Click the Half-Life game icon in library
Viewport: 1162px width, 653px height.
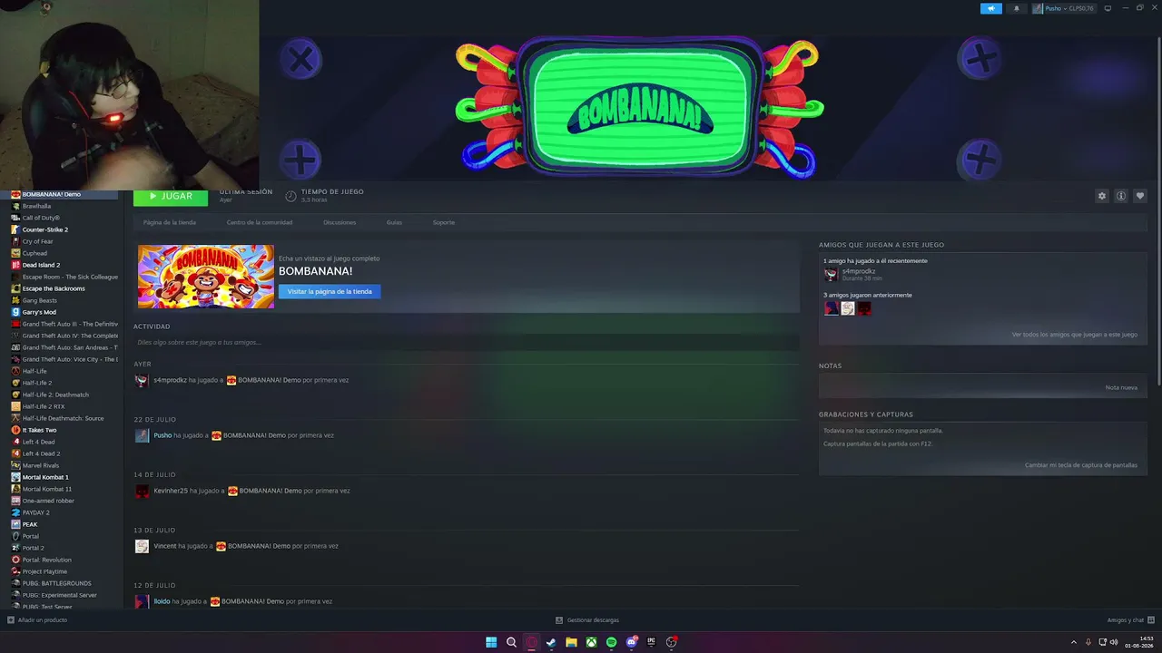click(15, 371)
